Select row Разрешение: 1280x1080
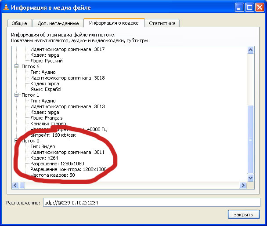 57,164
